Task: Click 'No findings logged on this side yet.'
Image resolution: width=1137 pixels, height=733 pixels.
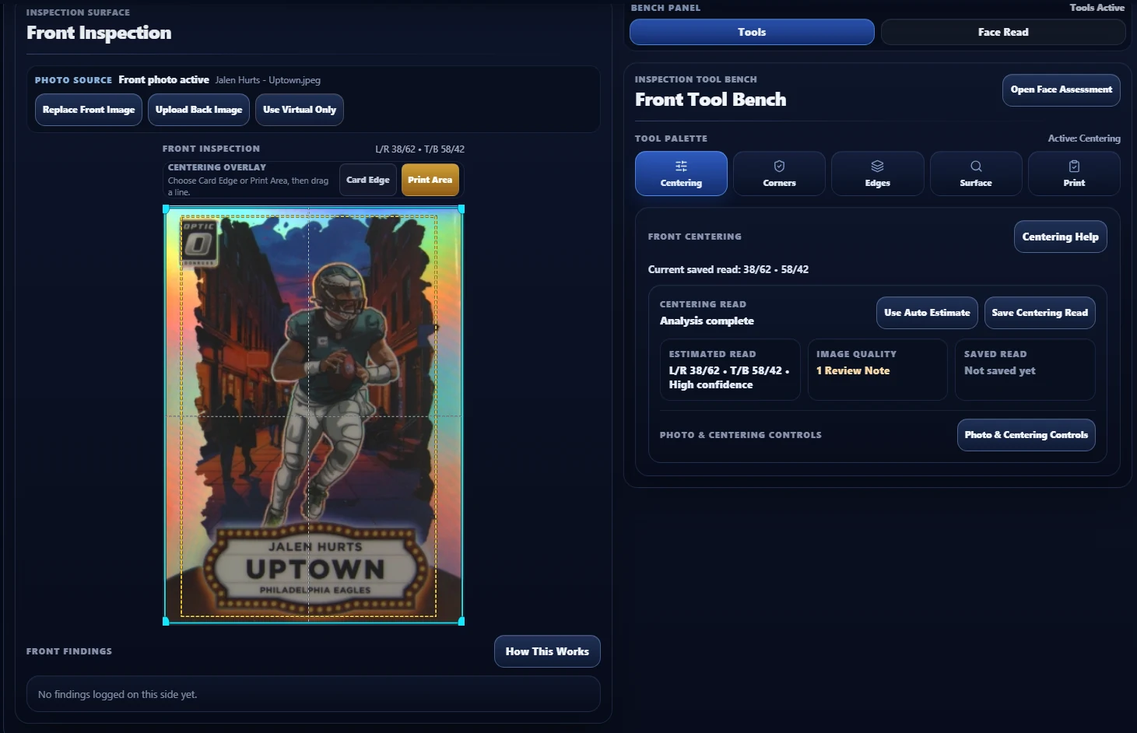Action: (118, 695)
